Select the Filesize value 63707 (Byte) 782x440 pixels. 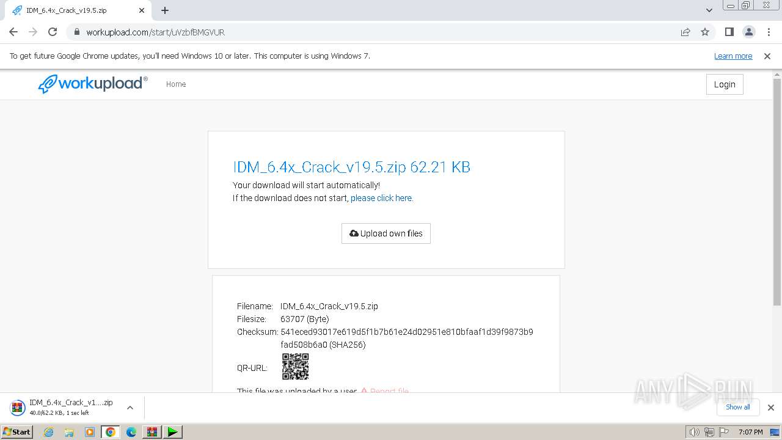click(305, 319)
